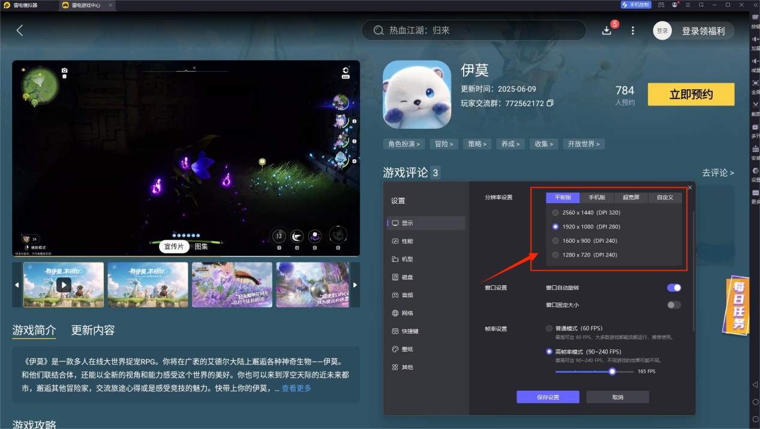
Task: Open the 角色扮演 category tag
Action: (404, 144)
